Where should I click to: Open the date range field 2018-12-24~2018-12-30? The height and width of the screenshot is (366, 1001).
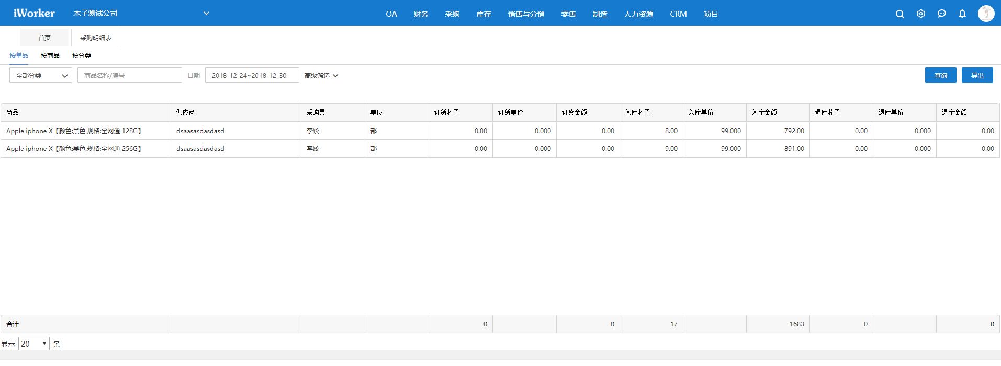coord(252,75)
